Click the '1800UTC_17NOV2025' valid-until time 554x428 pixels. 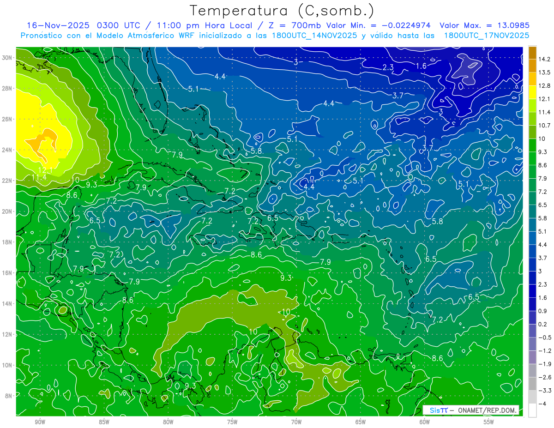tap(486, 36)
